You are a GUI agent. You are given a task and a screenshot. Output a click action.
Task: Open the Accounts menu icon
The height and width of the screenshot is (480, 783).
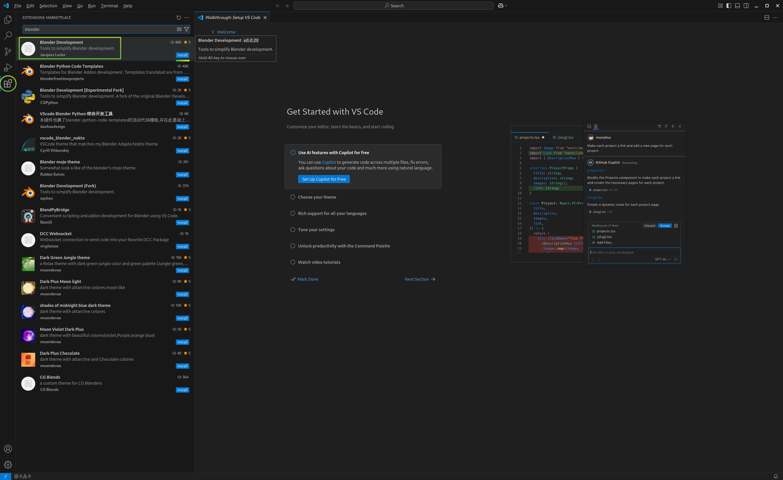[x=8, y=449]
